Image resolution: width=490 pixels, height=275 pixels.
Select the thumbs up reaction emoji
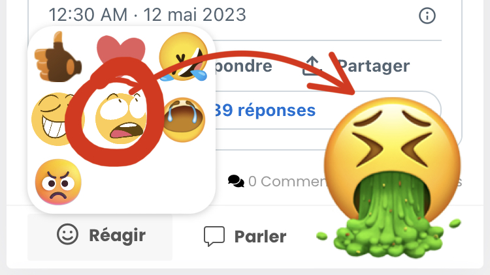tap(57, 57)
